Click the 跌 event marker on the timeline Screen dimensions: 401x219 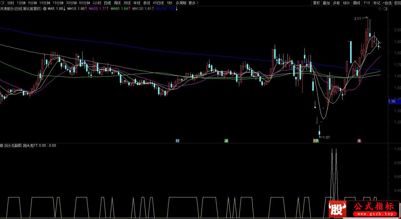coord(317,141)
